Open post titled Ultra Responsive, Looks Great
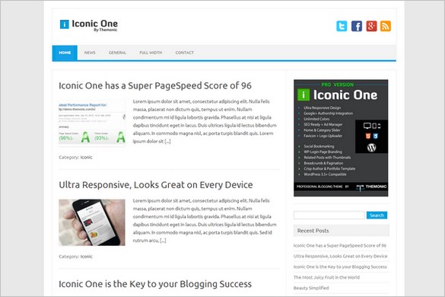This screenshot has height=297, width=445. pos(155,185)
